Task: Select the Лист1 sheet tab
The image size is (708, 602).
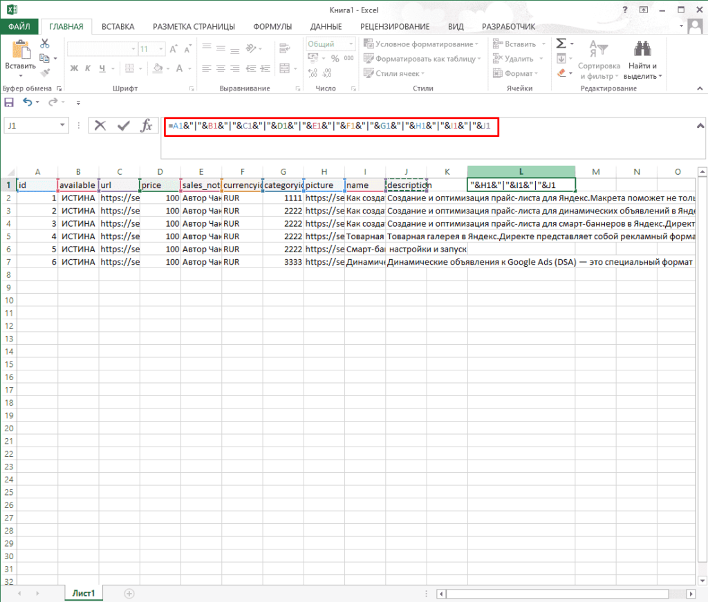Action: pos(84,593)
